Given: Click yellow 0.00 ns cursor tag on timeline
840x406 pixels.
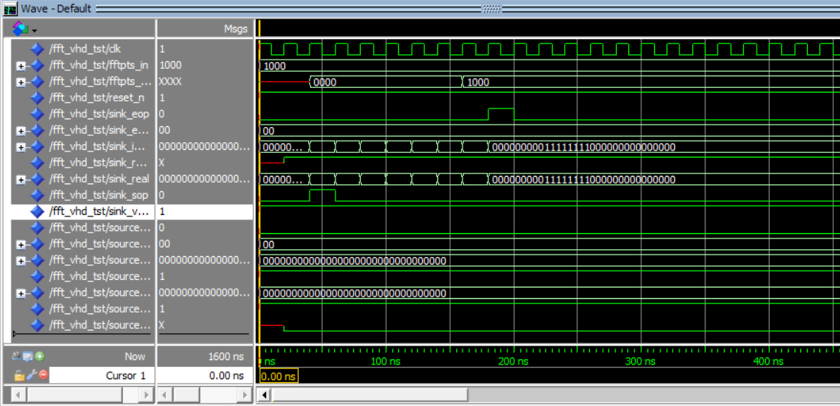Looking at the screenshot, I should 278,376.
